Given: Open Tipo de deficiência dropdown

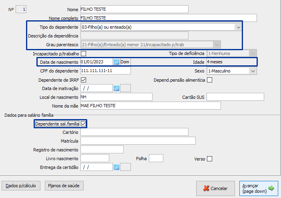Looking at the screenshot, I should click(x=253, y=53).
